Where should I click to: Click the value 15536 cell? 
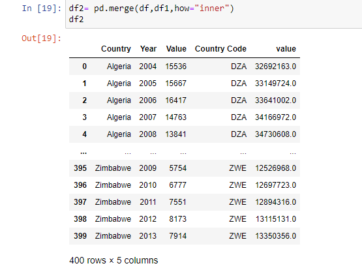175,67
